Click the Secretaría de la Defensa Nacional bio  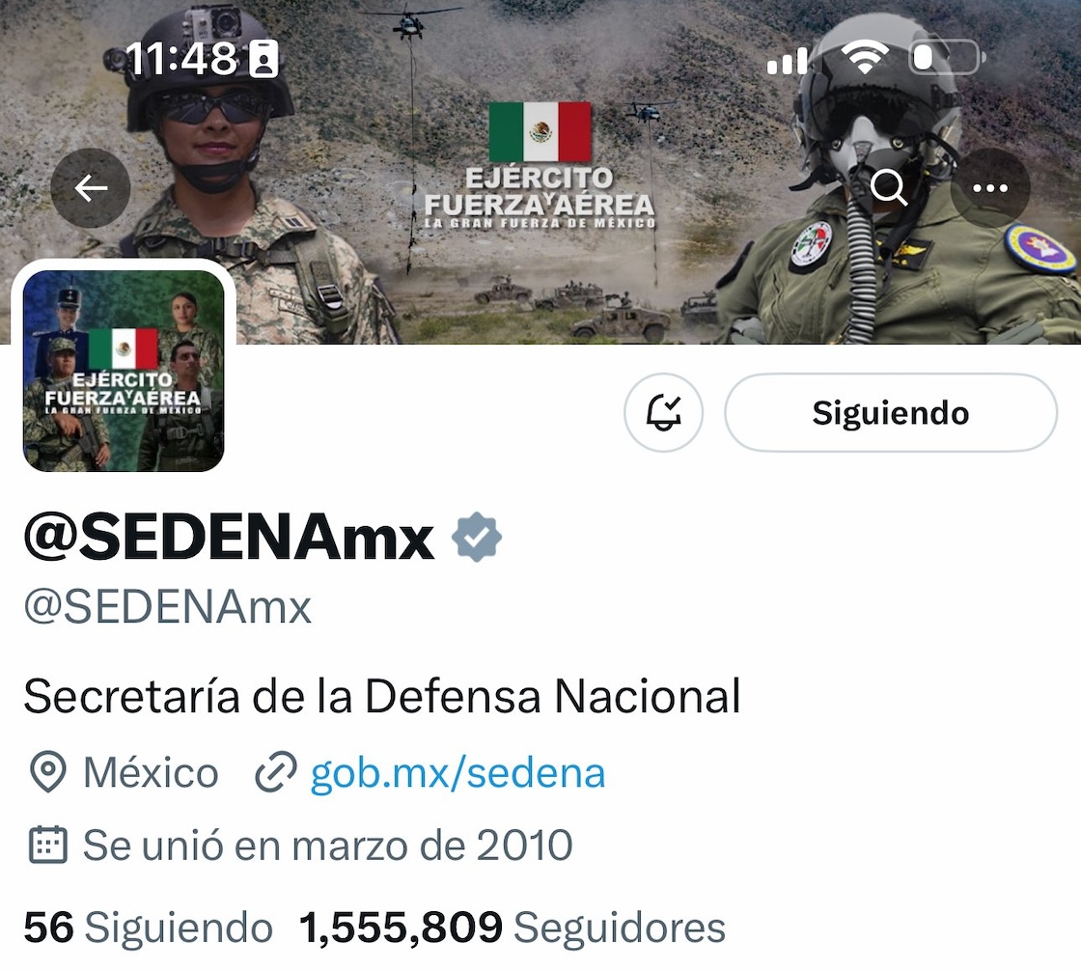(382, 696)
